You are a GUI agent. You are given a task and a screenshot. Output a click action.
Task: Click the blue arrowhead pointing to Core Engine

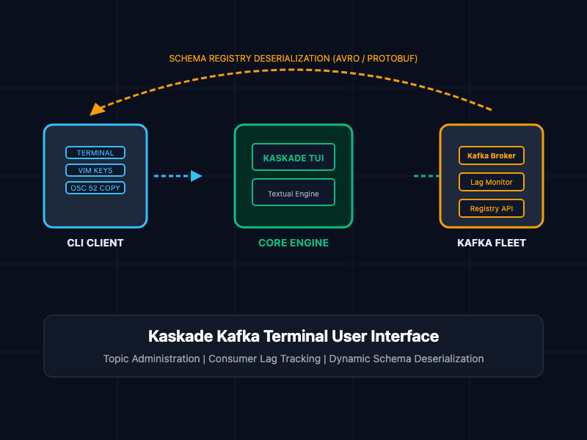pyautogui.click(x=196, y=176)
